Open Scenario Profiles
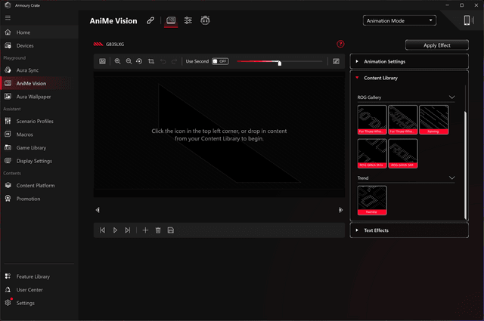This screenshot has width=484, height=321. point(39,121)
